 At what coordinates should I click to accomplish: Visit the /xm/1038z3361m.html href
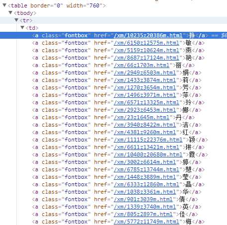[145, 192]
